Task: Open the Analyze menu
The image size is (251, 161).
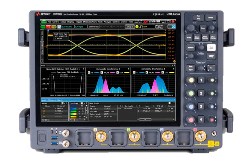Action: tap(107, 22)
